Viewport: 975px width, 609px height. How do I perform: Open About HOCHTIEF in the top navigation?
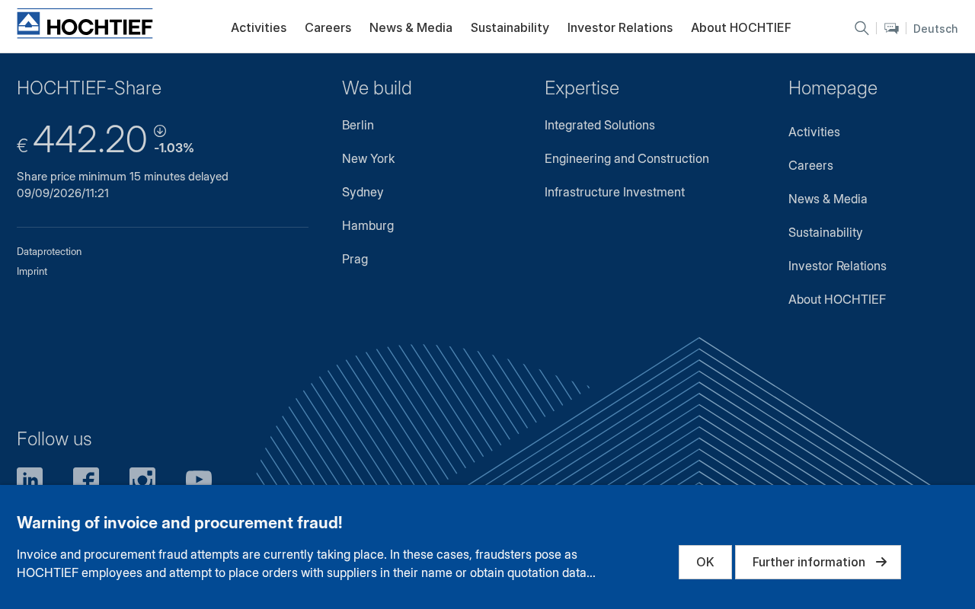741,27
